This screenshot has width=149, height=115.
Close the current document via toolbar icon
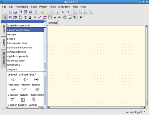30,12
